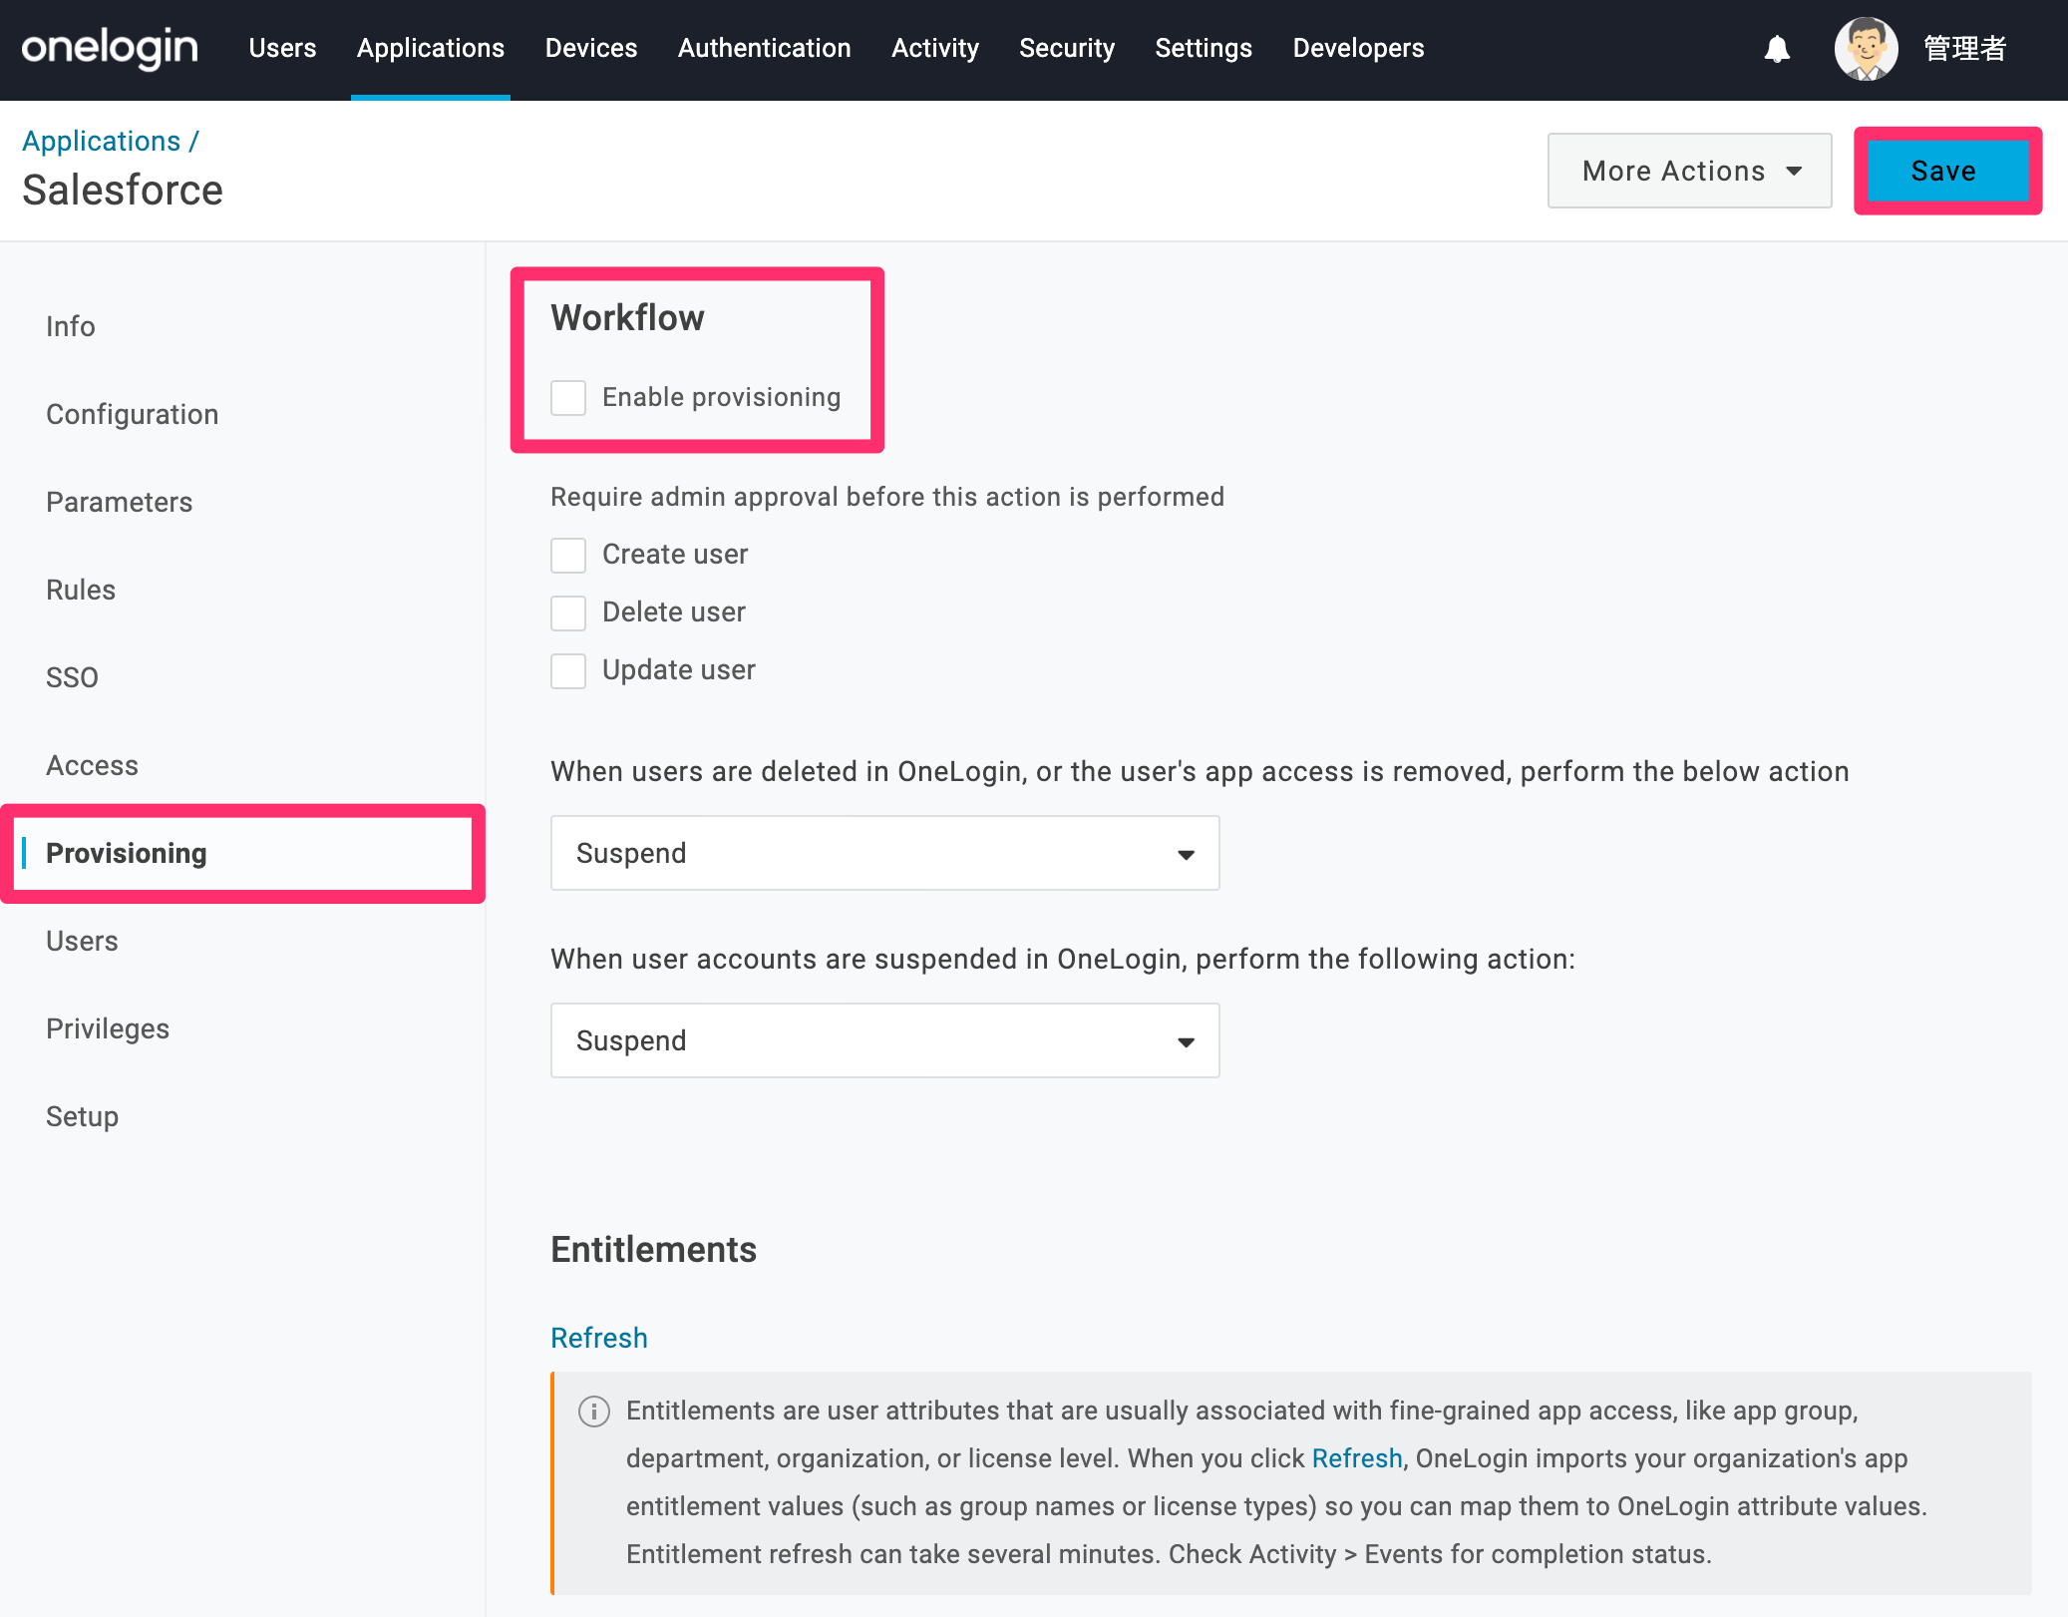
Task: Click 'Require admin approval' text
Action: click(887, 497)
